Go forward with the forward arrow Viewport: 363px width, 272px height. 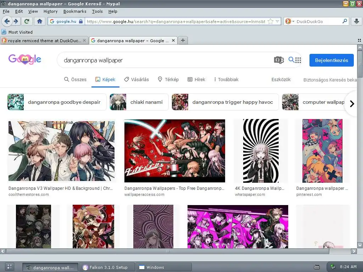pyautogui.click(x=16, y=21)
